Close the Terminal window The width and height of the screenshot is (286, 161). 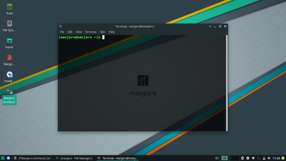(x=225, y=26)
